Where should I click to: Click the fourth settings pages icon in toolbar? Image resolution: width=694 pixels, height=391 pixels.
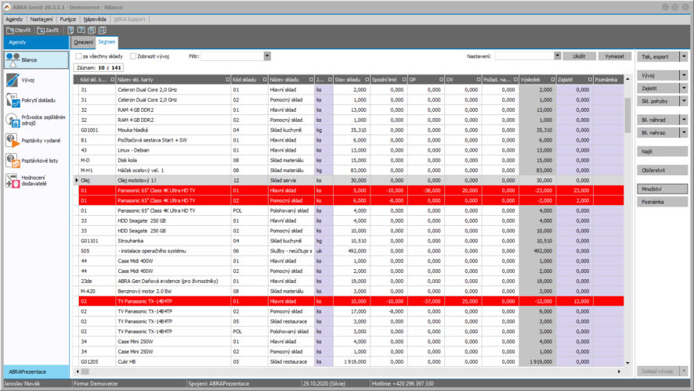(103, 30)
